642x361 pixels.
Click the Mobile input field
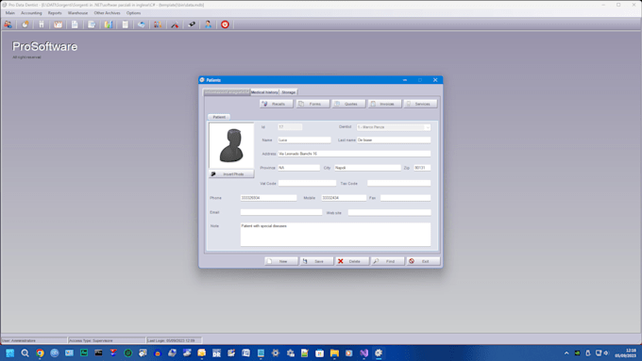click(344, 198)
